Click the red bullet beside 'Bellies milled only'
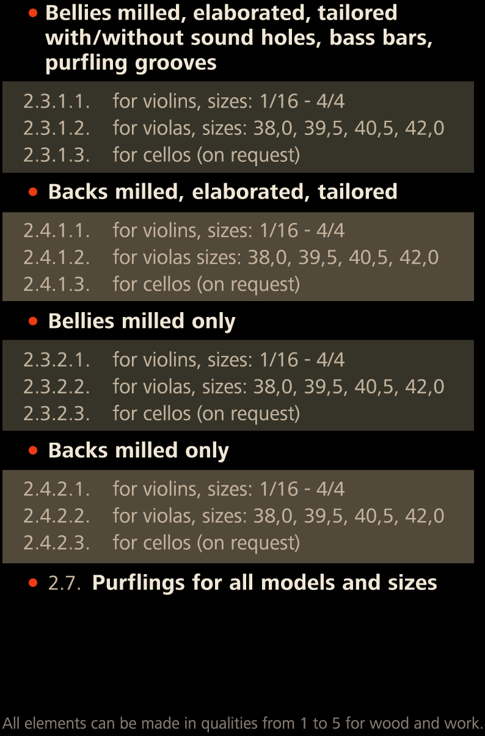Screen dimensions: 485x736 (33, 321)
